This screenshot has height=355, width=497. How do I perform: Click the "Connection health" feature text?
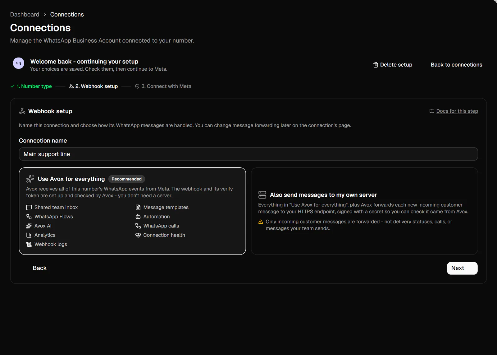click(164, 235)
